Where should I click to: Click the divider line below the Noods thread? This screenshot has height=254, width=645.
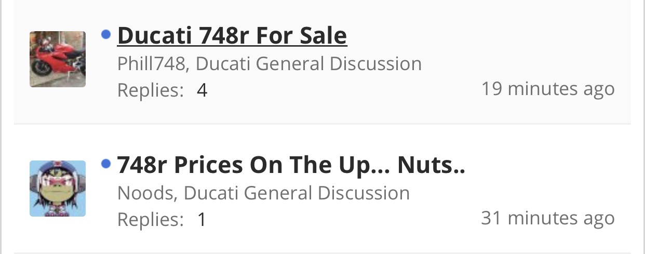pyautogui.click(x=322, y=252)
